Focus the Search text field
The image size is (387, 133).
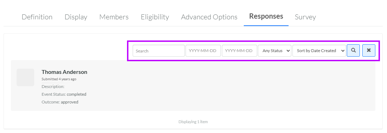click(x=159, y=51)
